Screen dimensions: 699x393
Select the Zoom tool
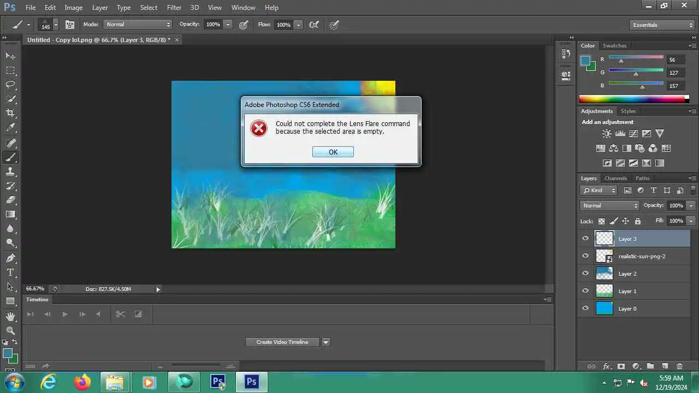click(x=10, y=331)
